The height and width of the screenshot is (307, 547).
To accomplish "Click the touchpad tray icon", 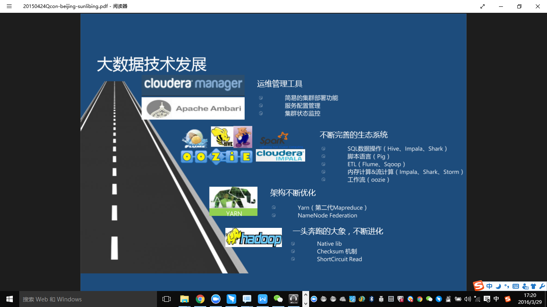I will 391,299.
